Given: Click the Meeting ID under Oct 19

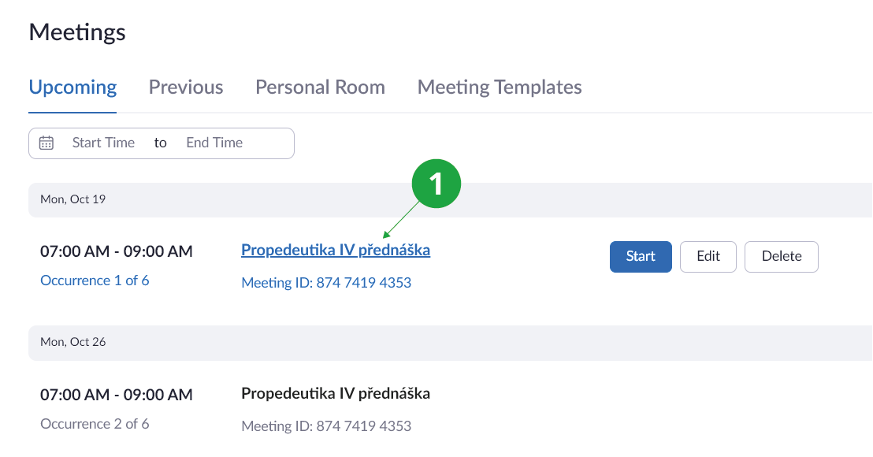Looking at the screenshot, I should 326,282.
